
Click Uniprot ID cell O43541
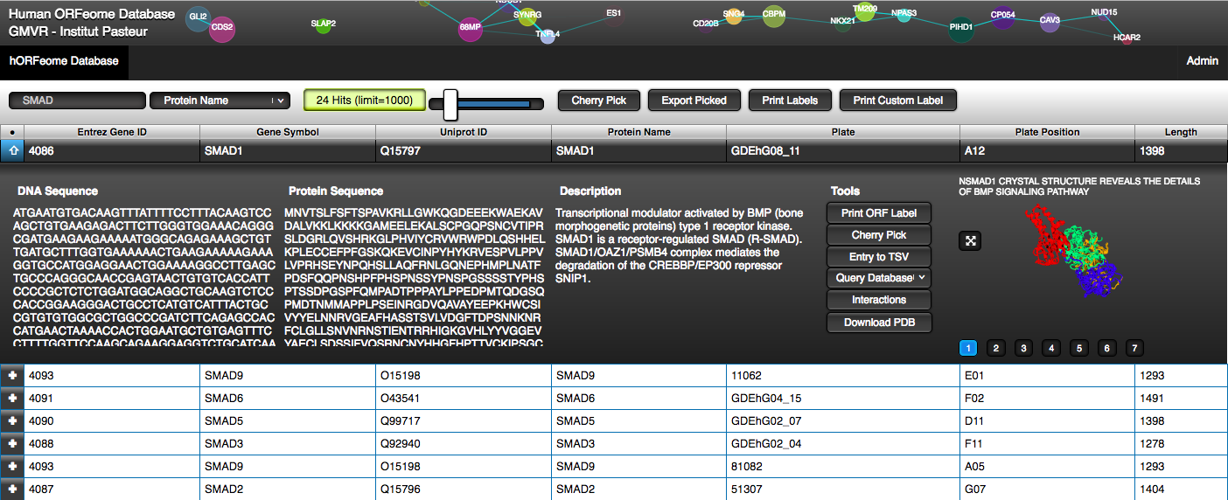coord(464,398)
